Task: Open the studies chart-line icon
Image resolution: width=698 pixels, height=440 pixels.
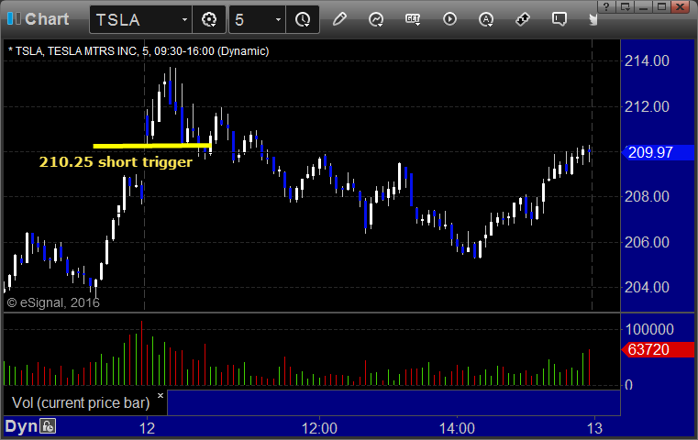Action: click(x=376, y=19)
